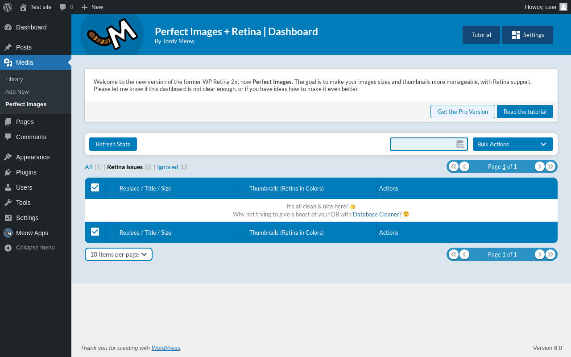Click the Howdy, user account text
Image resolution: width=571 pixels, height=357 pixels.
[x=541, y=7]
